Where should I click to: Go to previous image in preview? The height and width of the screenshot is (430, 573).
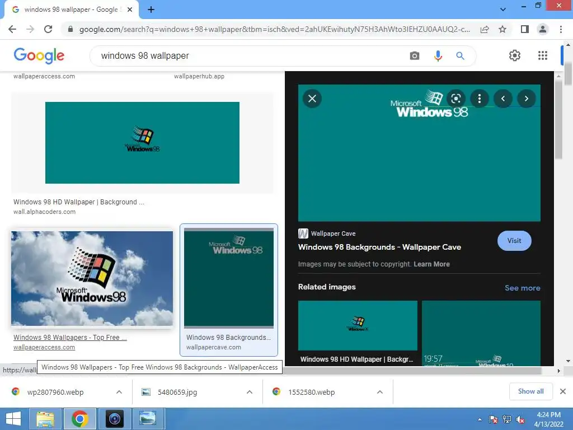(x=503, y=99)
